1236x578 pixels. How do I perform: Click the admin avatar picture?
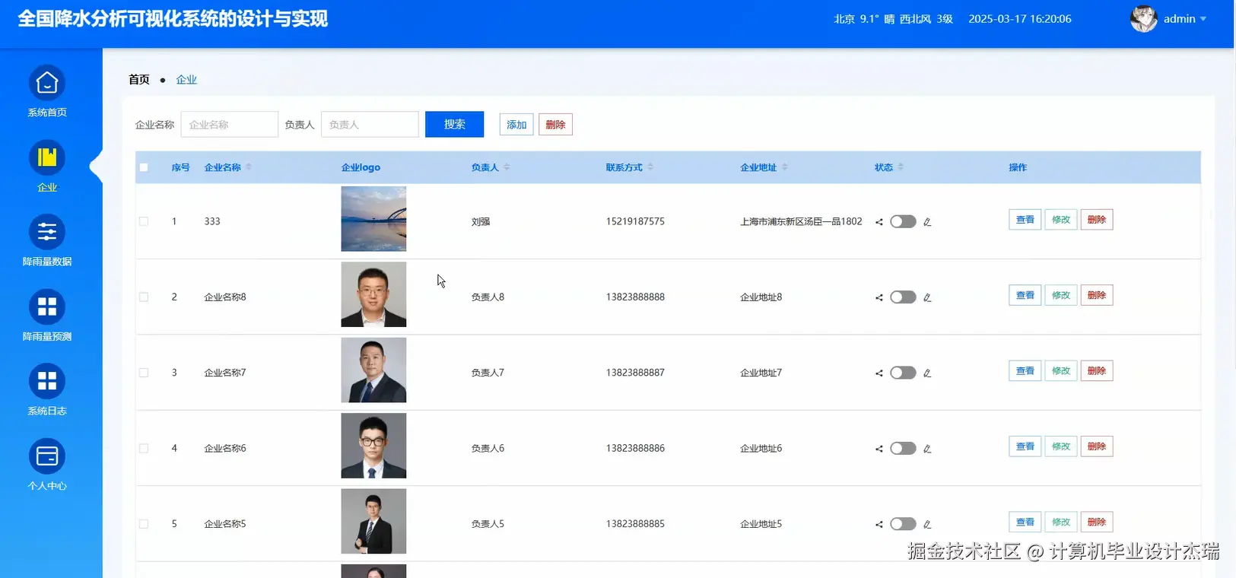coord(1143,19)
